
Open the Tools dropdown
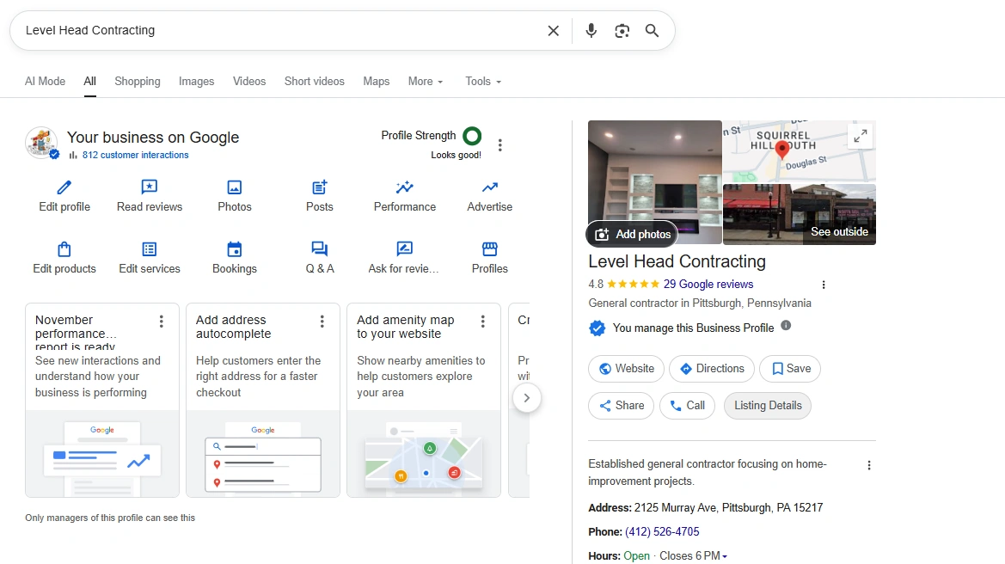pos(482,82)
